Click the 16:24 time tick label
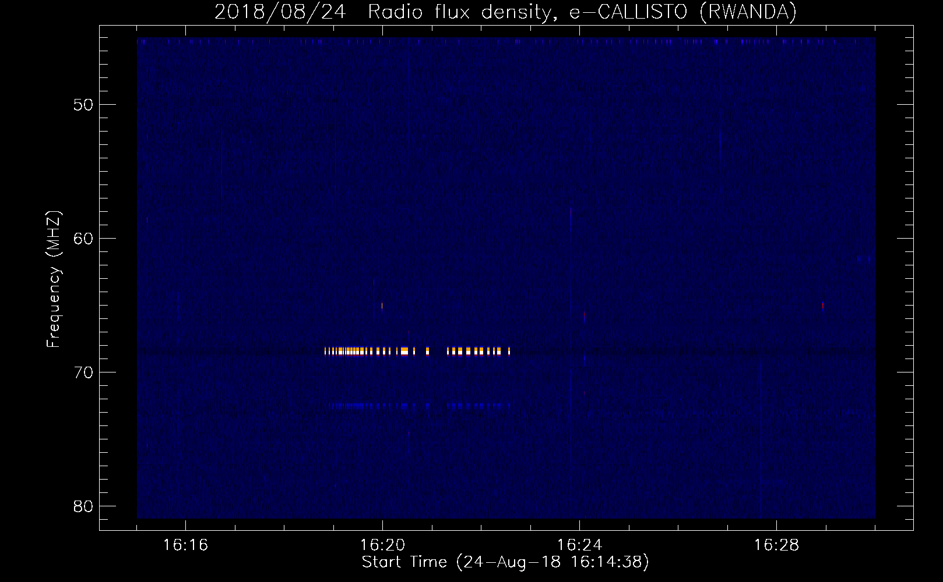The width and height of the screenshot is (943, 582). coord(579,545)
